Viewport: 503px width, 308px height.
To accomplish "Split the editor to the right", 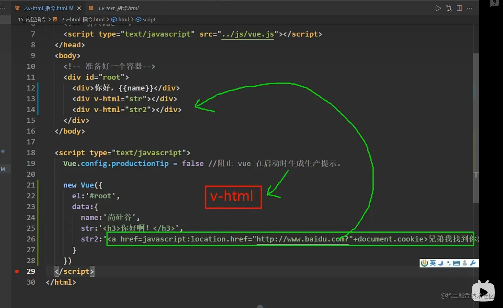I will tap(459, 8).
